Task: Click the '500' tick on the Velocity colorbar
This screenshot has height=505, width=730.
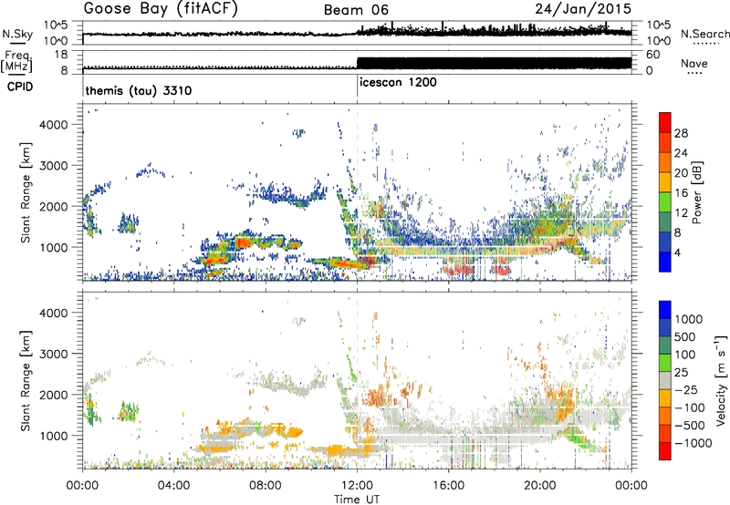Action: point(685,337)
